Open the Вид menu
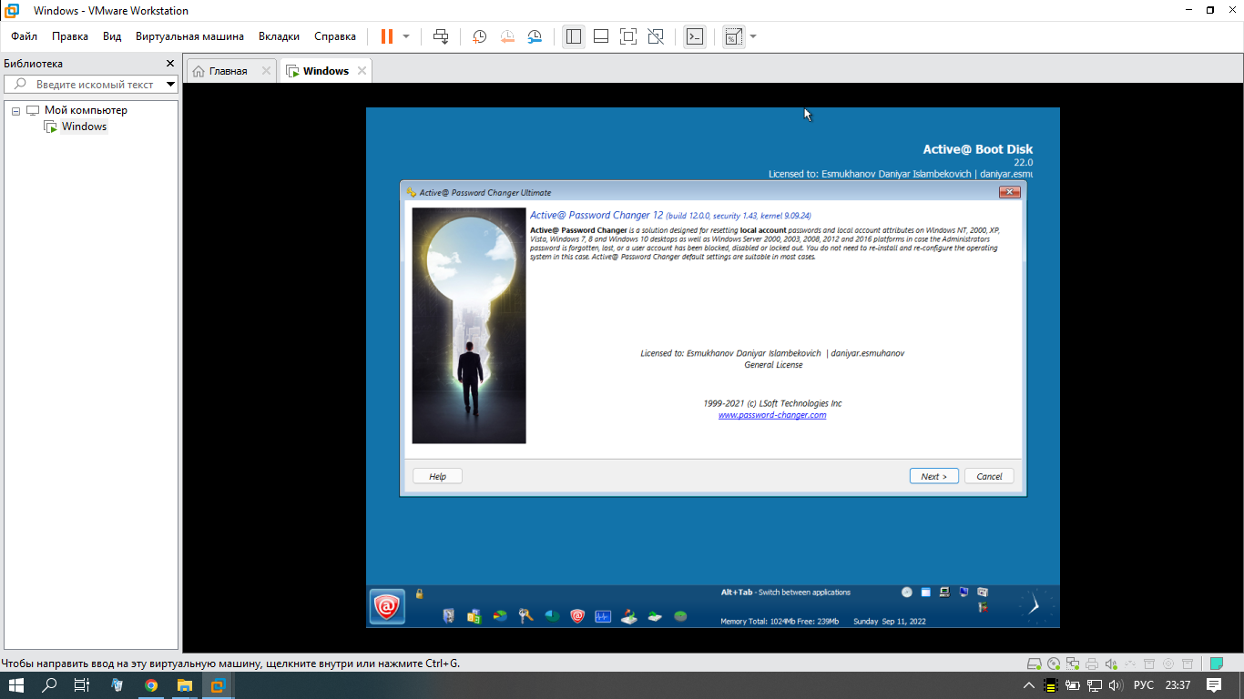Viewport: 1244px width, 699px height. click(112, 36)
